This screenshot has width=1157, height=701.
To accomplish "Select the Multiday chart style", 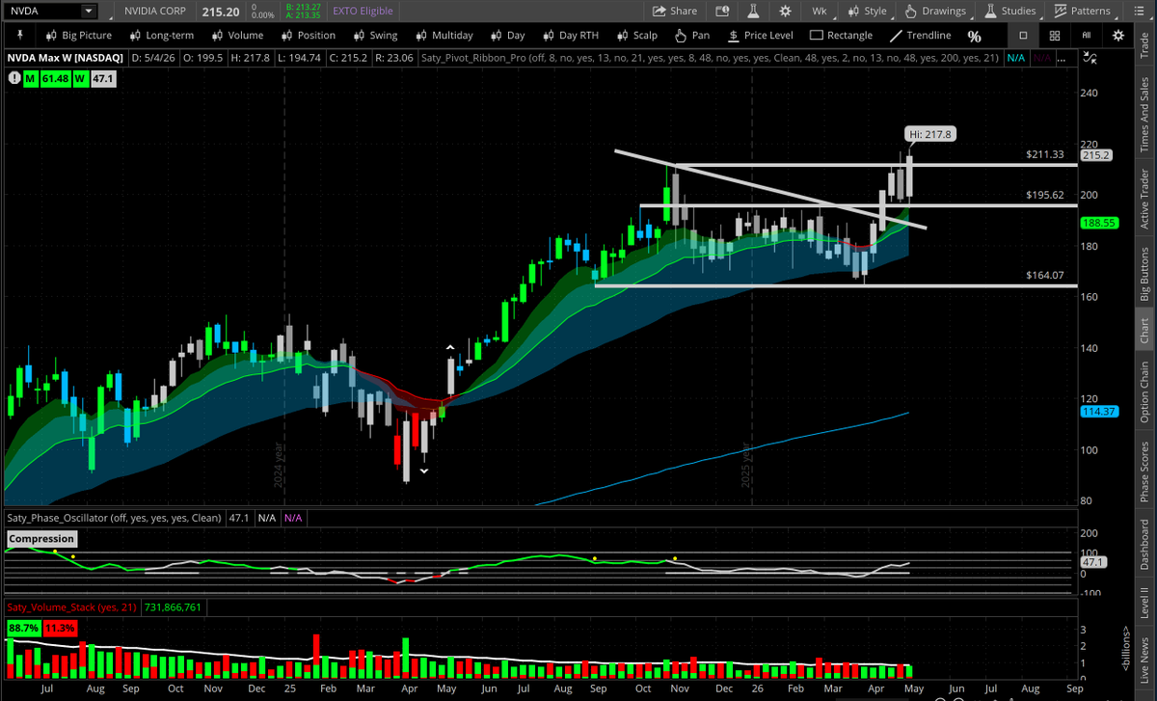I will click(443, 36).
